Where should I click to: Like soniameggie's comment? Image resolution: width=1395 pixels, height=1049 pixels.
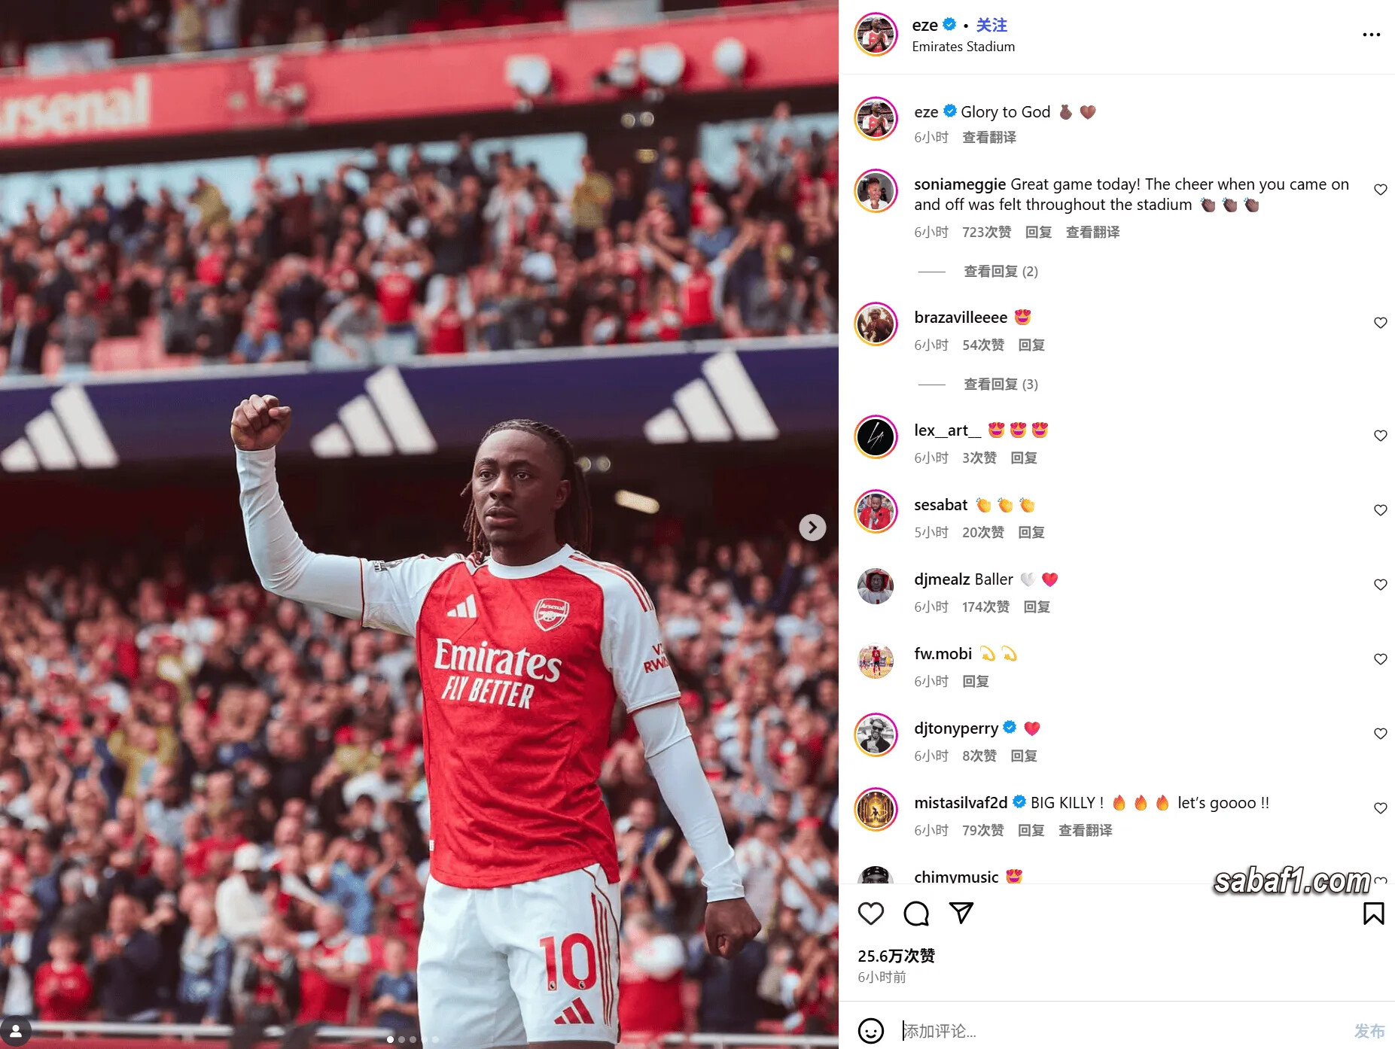coord(1380,190)
